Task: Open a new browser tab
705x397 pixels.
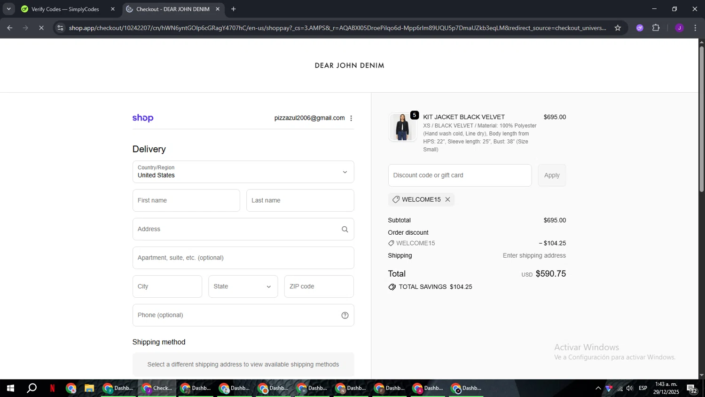Action: (x=234, y=9)
